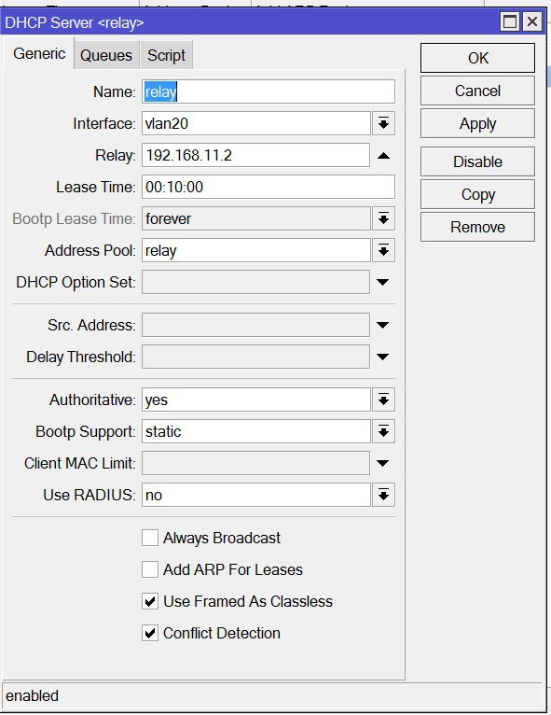Screen dimensions: 551x715
Task: Enable Always Broadcast checkbox
Action: [x=150, y=538]
